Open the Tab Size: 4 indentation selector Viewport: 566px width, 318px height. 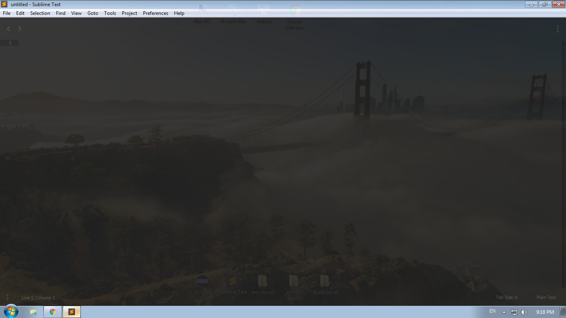pyautogui.click(x=506, y=297)
